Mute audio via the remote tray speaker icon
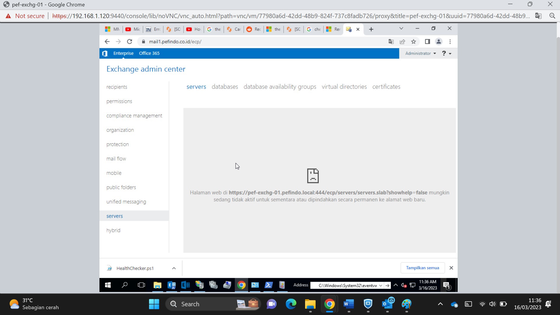The image size is (560, 315). pos(404,285)
